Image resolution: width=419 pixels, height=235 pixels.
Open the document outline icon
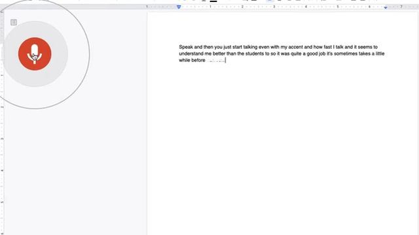pyautogui.click(x=14, y=22)
